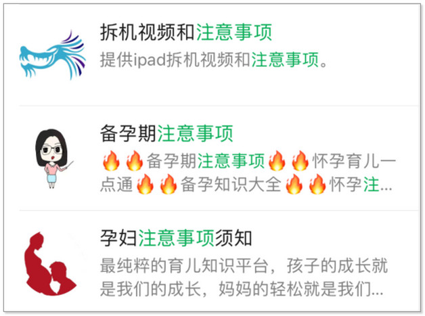The width and height of the screenshot is (425, 316).
Task: Click the 最纯粹的育儿知识平台 description line
Action: pyautogui.click(x=184, y=266)
